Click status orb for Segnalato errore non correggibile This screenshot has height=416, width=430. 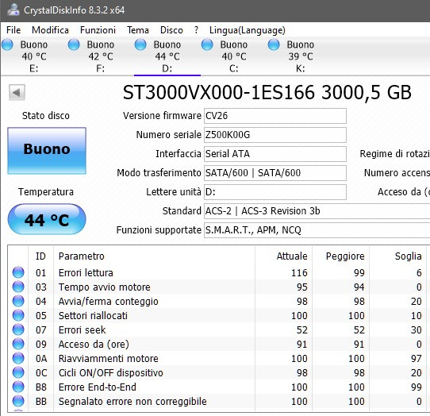[18, 401]
